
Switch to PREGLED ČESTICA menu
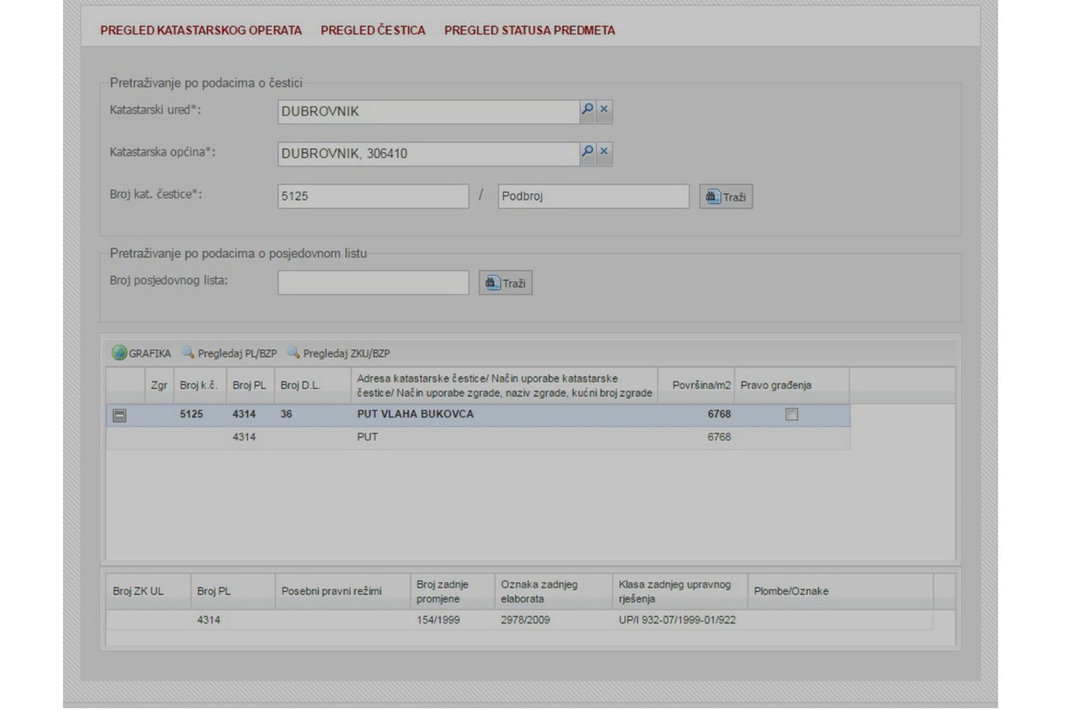point(372,30)
